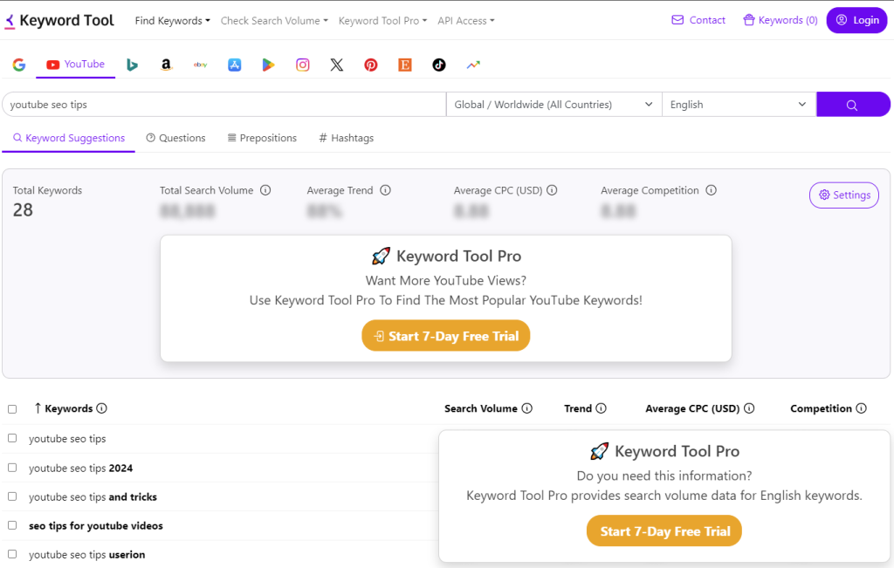Screen dimensions: 894x568
Task: Select the Pinterest platform icon
Action: click(371, 65)
